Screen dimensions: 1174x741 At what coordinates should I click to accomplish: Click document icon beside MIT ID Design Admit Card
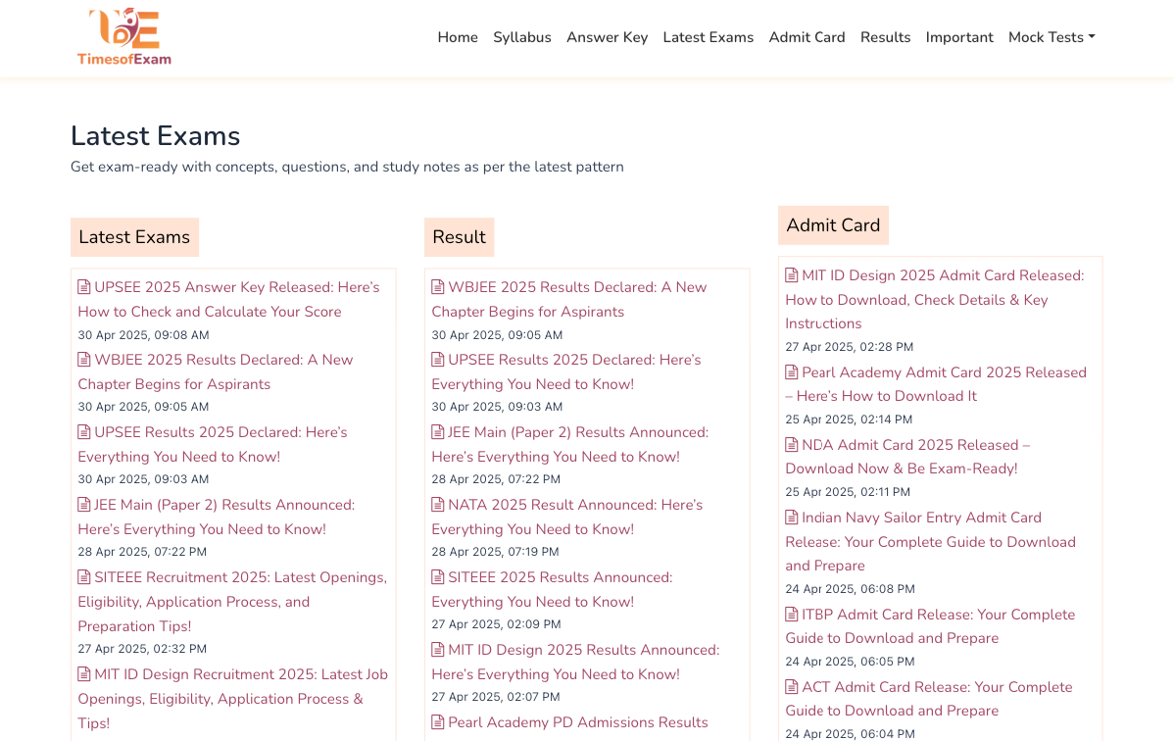click(792, 275)
